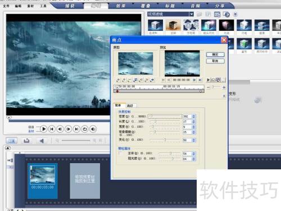This screenshot has width=281, height=211.
Task: Select playback device icon in dialog
Action: tap(218, 80)
